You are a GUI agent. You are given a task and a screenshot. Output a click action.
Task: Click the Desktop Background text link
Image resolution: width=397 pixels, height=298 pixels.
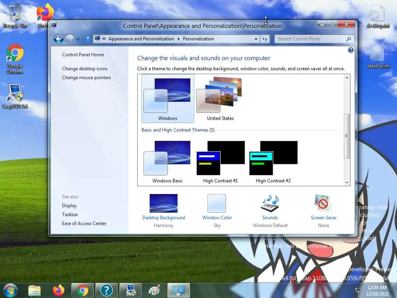(164, 218)
